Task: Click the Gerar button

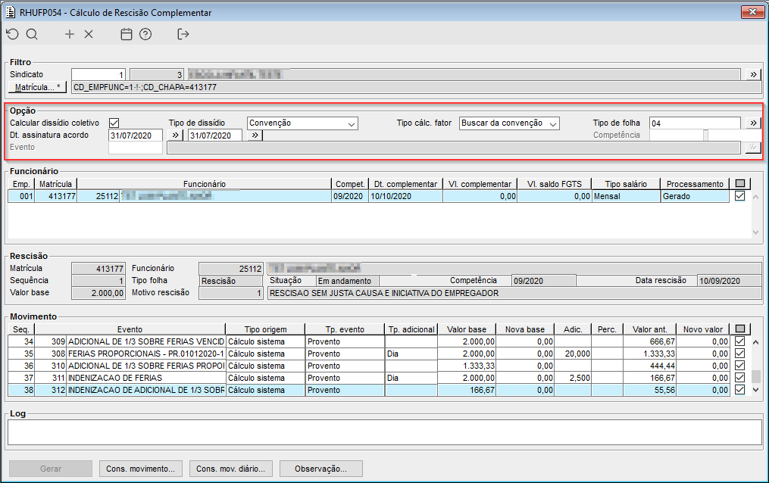Action: coord(51,469)
